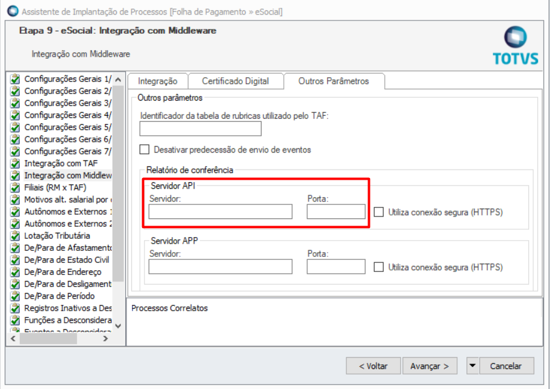550x389 pixels.
Task: Switch to the Integração tab
Action: click(x=157, y=81)
